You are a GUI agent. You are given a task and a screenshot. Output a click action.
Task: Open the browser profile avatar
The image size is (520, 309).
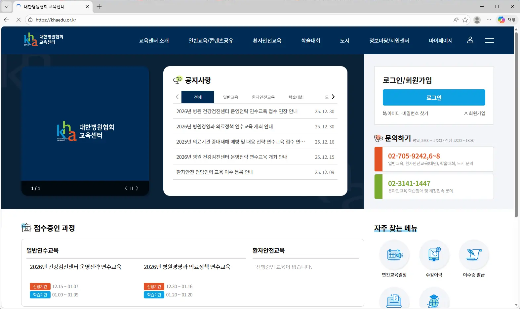pos(477,20)
